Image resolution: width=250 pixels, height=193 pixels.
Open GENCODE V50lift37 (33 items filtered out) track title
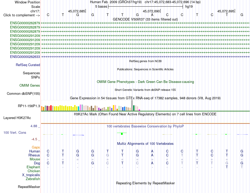pos(145,19)
